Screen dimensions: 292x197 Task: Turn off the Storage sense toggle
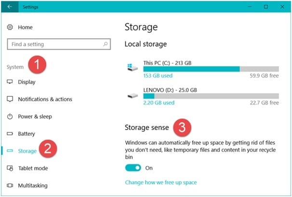pyautogui.click(x=133, y=168)
